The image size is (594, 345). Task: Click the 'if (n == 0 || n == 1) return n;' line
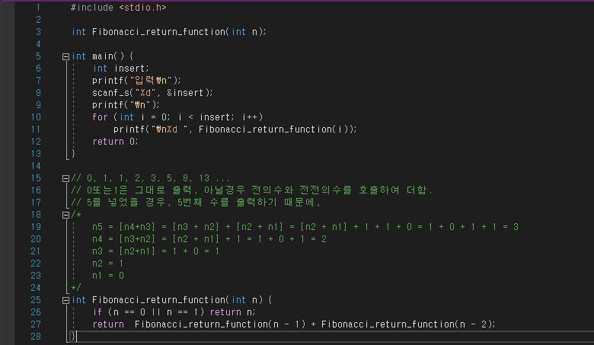coord(174,312)
